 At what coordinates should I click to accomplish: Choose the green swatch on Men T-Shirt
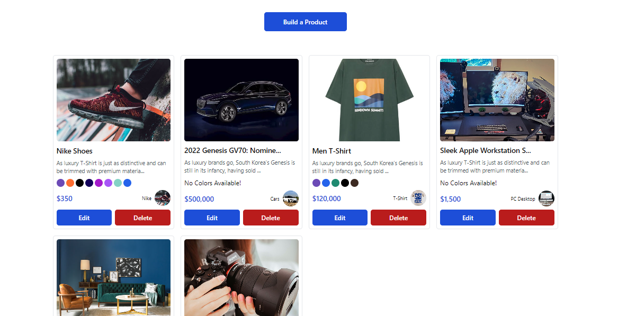click(335, 183)
